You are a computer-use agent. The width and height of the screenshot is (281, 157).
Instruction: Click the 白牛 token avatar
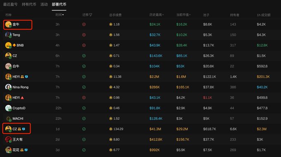8,67
